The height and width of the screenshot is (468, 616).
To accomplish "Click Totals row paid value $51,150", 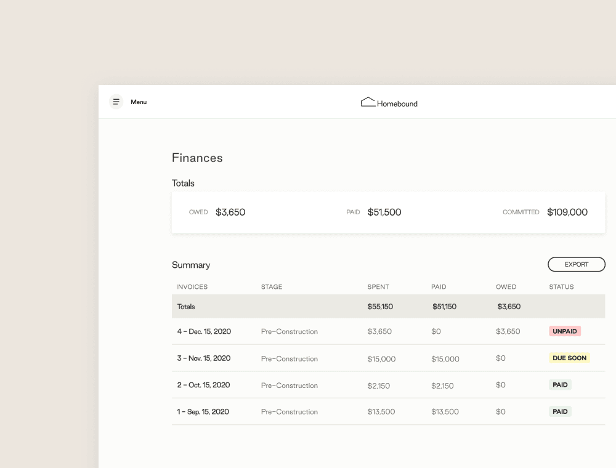I will pyautogui.click(x=444, y=307).
